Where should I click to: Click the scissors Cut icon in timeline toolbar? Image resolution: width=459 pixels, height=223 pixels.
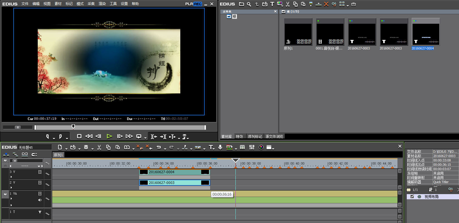[99, 148]
